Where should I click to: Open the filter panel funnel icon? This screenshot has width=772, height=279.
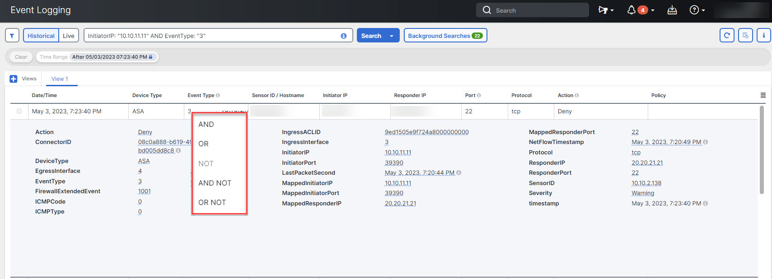tap(12, 36)
